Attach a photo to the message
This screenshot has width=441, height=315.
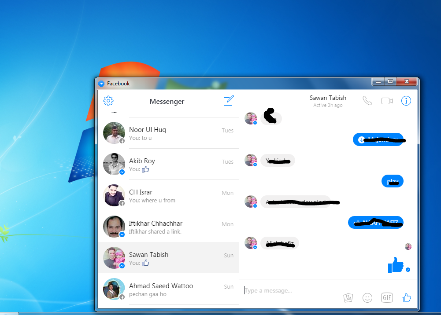point(348,297)
